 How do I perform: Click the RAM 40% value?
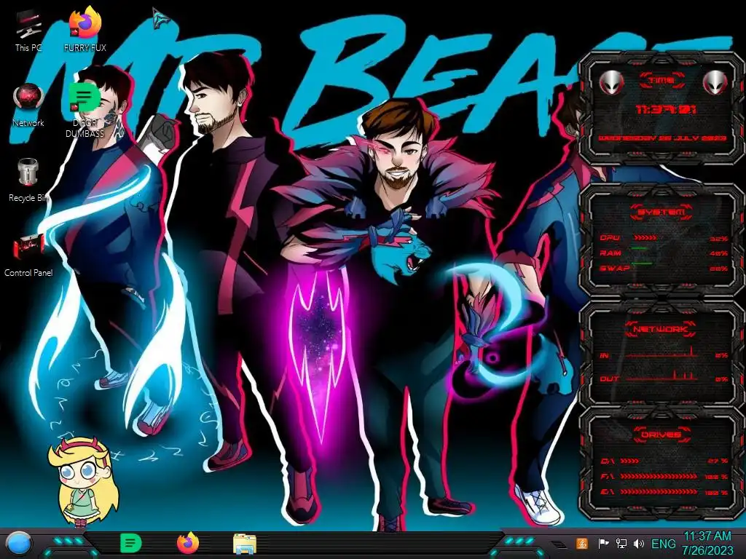(x=718, y=253)
